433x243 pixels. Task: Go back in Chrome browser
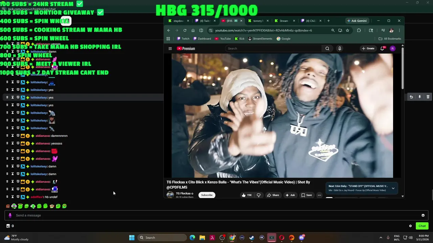[x=169, y=30]
